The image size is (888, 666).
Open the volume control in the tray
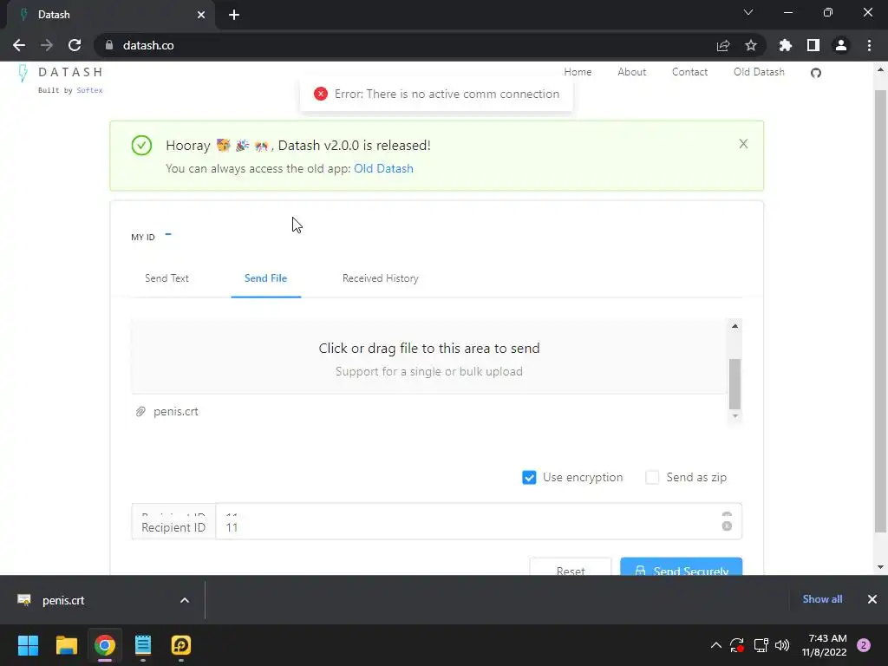pos(782,645)
